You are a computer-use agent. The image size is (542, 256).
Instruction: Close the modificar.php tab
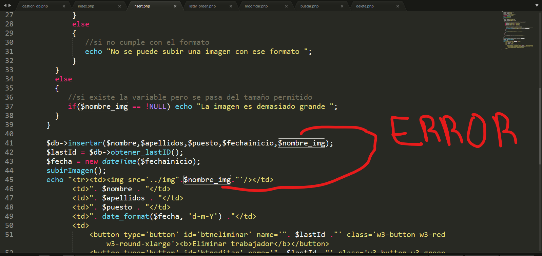287,6
